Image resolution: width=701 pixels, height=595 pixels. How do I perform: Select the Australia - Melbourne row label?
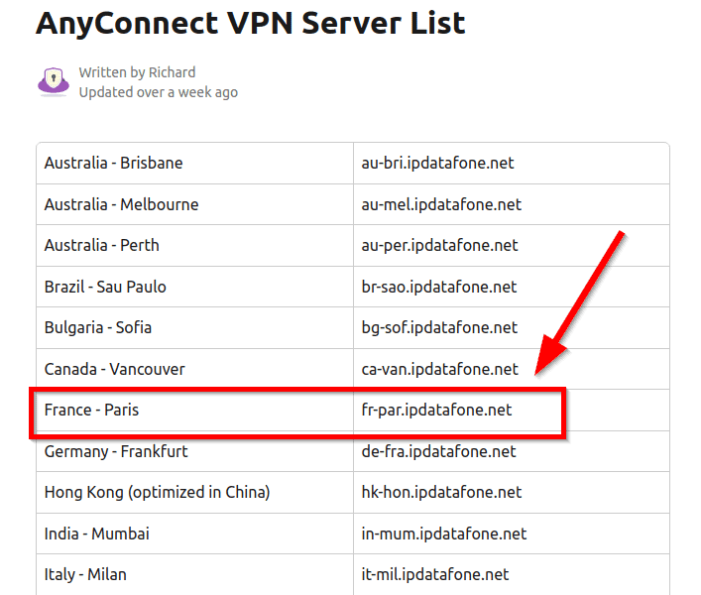[x=121, y=204]
